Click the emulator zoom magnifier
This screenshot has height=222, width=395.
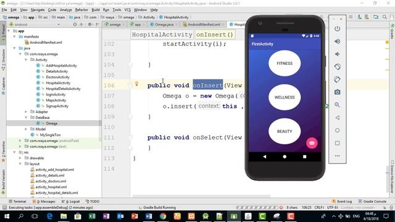click(338, 105)
